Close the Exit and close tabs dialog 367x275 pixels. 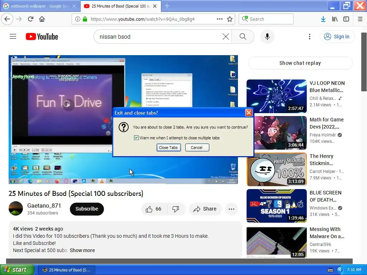pos(249,113)
